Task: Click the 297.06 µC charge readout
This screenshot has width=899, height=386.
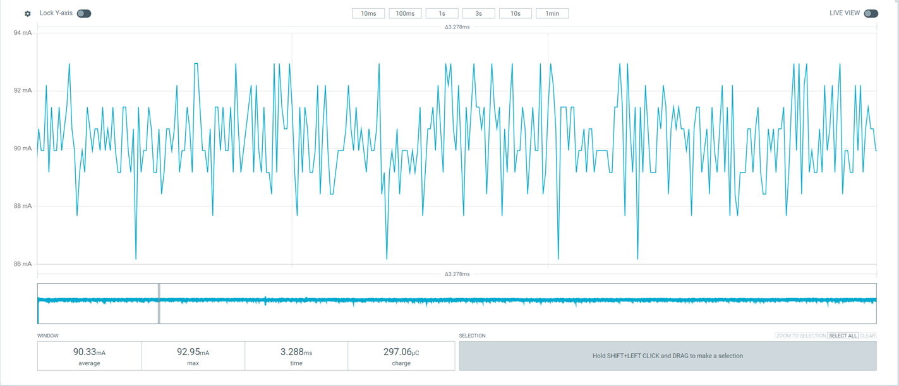Action: tap(401, 356)
